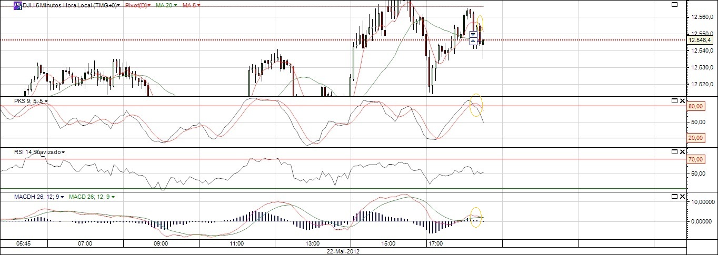The height and width of the screenshot is (255, 718).
Task: Click the CFD instrument icon
Action: [17, 5]
